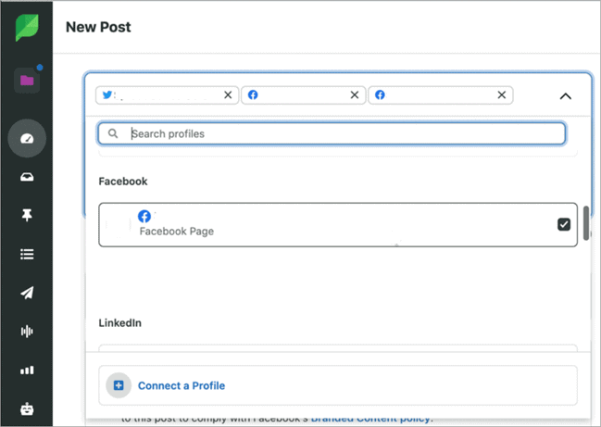601x427 pixels.
Task: Click the robot bot icon in sidebar
Action: coord(26,408)
